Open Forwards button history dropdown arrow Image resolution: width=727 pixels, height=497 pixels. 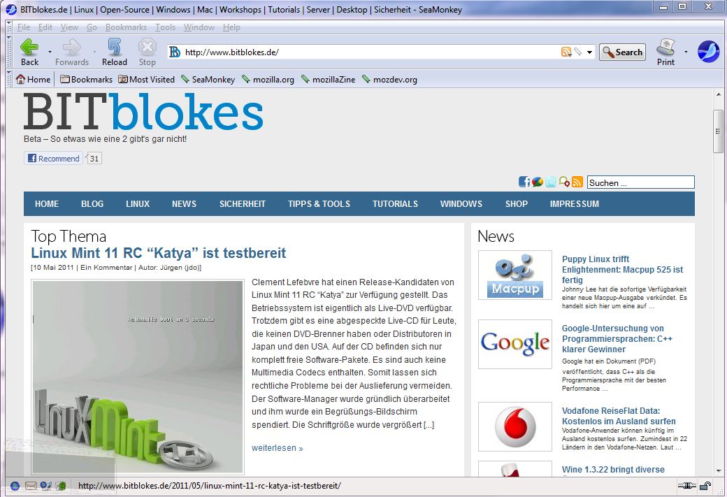[x=94, y=52]
